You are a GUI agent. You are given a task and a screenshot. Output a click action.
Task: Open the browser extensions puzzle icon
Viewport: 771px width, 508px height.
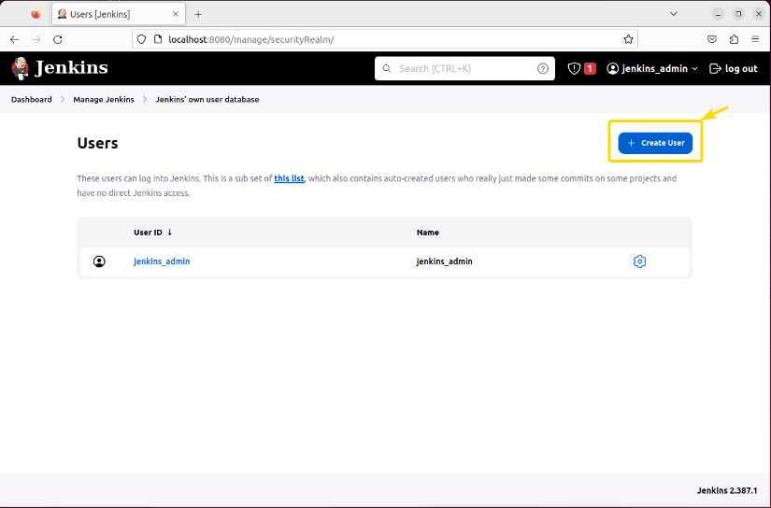click(734, 39)
